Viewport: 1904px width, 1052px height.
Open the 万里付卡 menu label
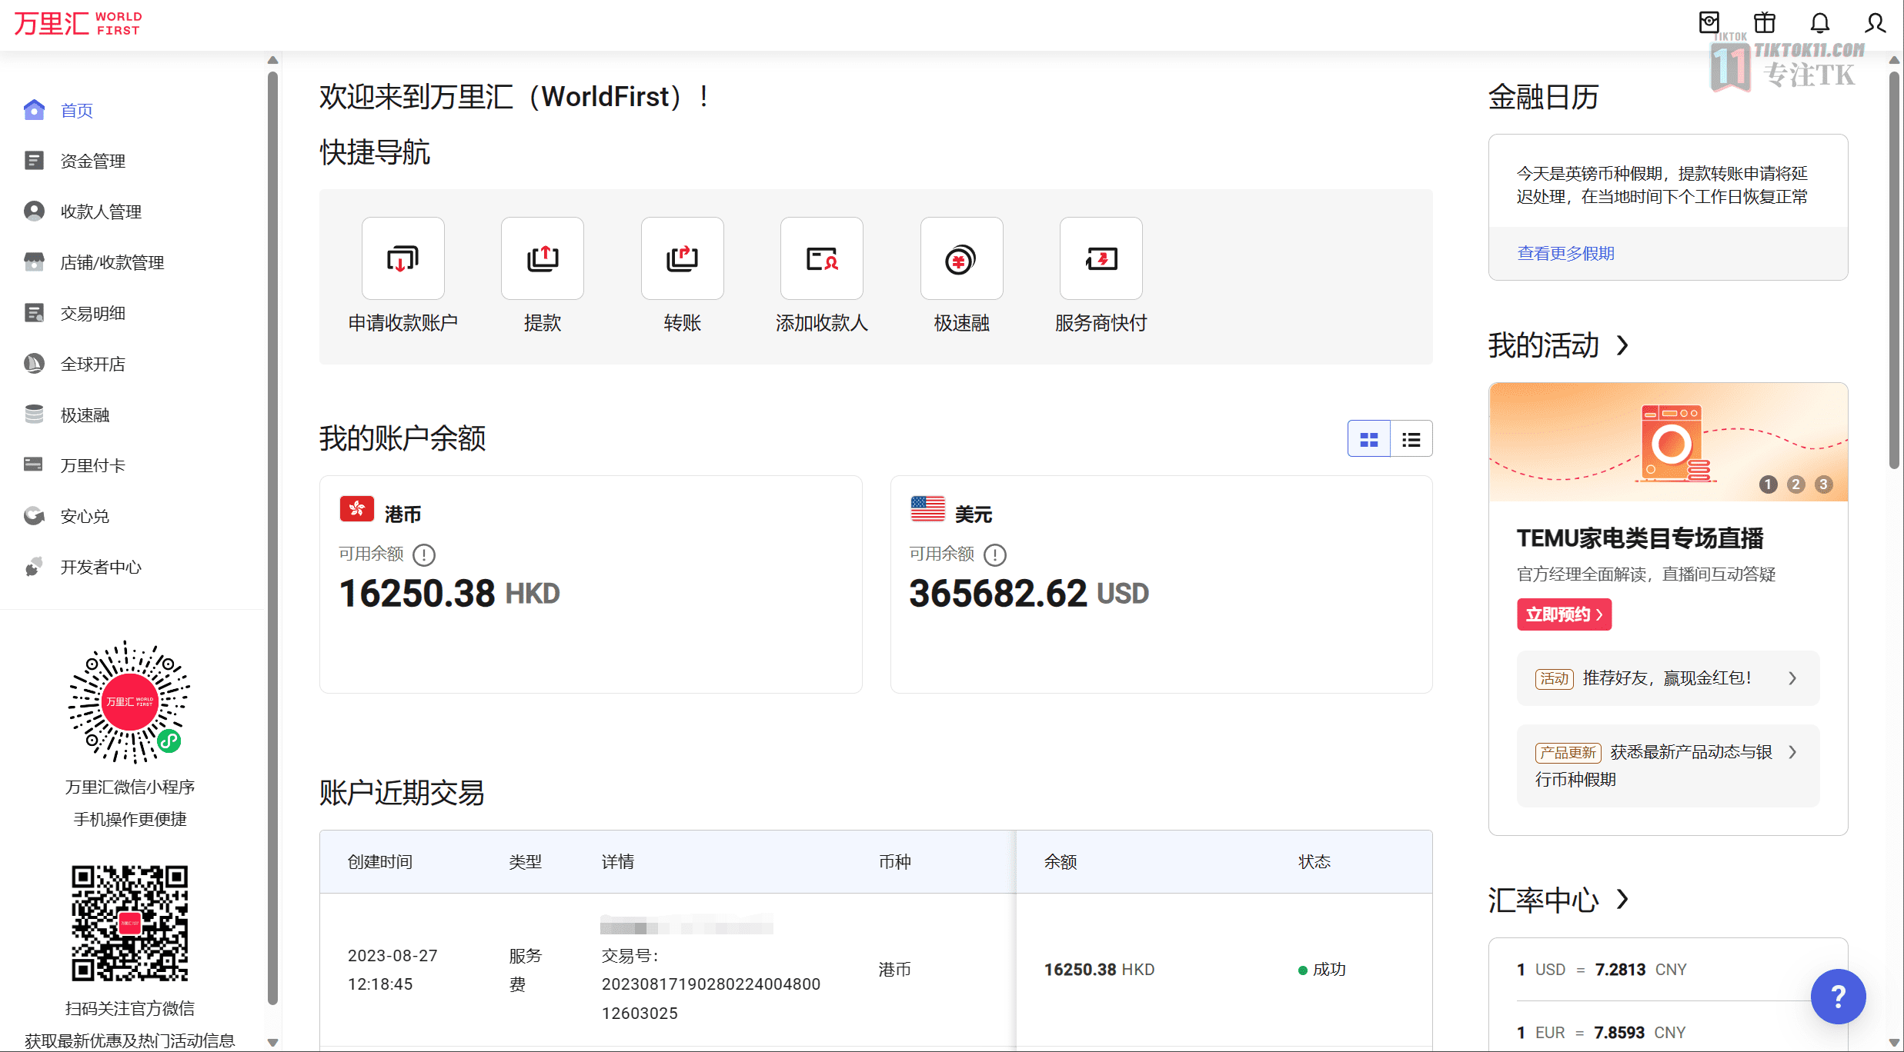click(93, 465)
